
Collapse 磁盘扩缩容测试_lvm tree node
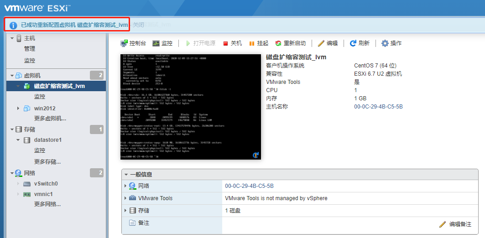pyautogui.click(x=18, y=86)
